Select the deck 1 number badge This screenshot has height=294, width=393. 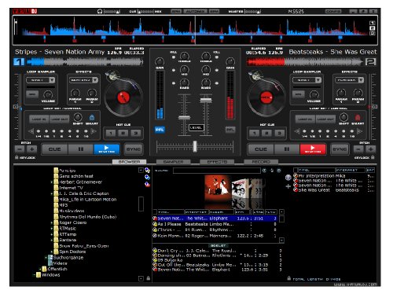click(19, 62)
